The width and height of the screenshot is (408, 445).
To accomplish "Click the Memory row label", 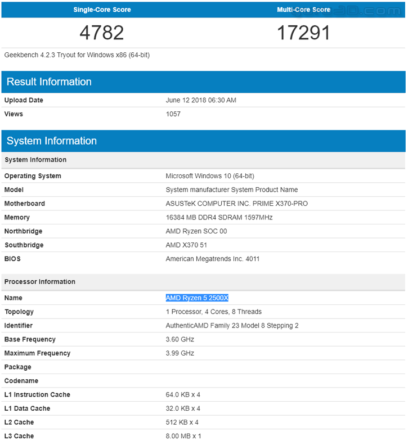I will tap(17, 218).
